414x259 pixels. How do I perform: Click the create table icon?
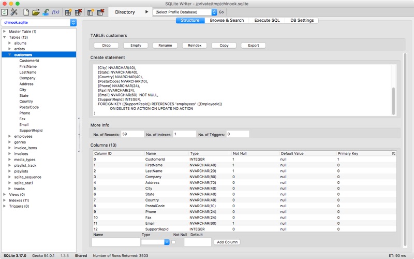click(x=68, y=12)
